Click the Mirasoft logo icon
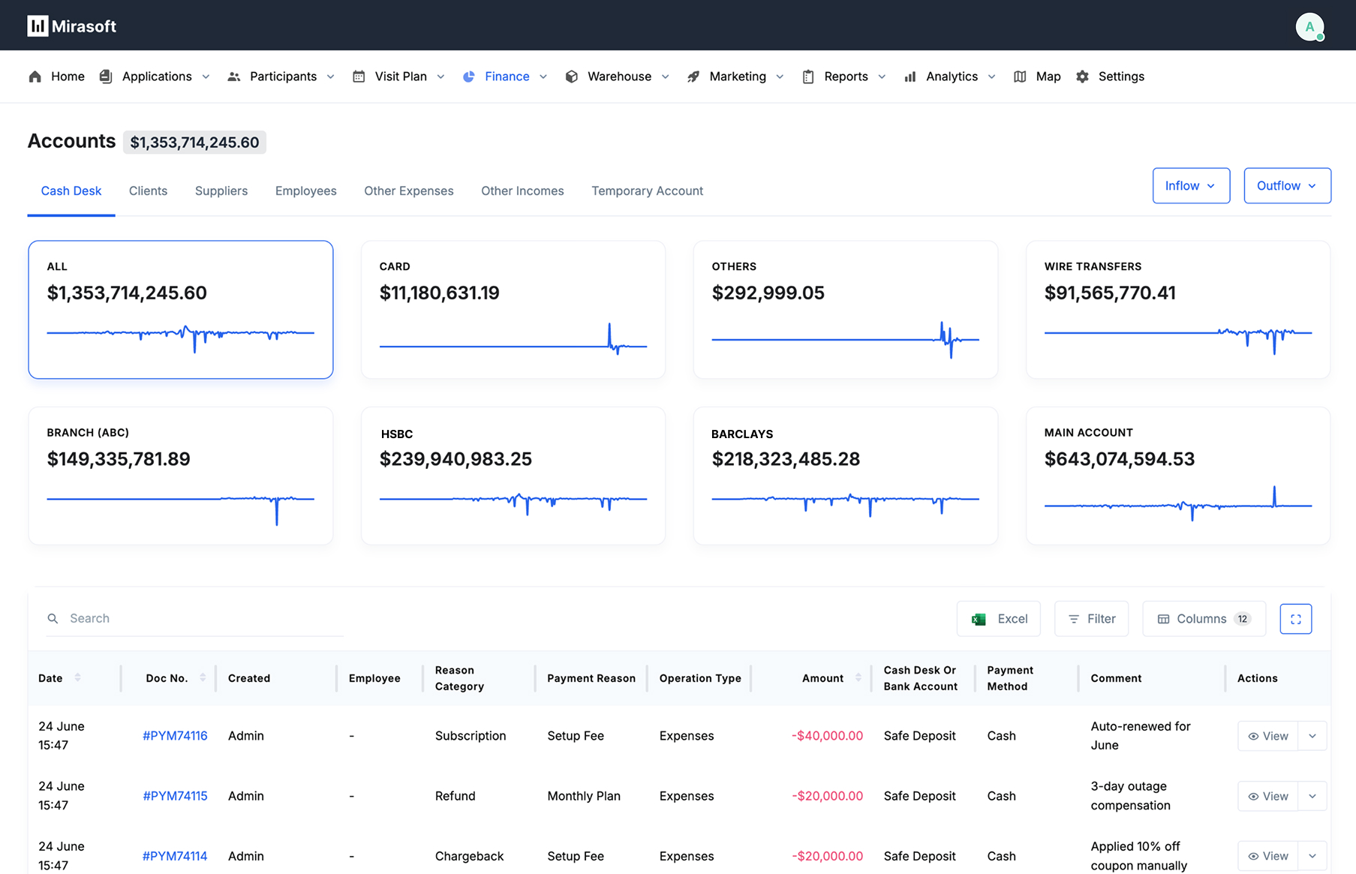The height and width of the screenshot is (874, 1356). coord(38,26)
